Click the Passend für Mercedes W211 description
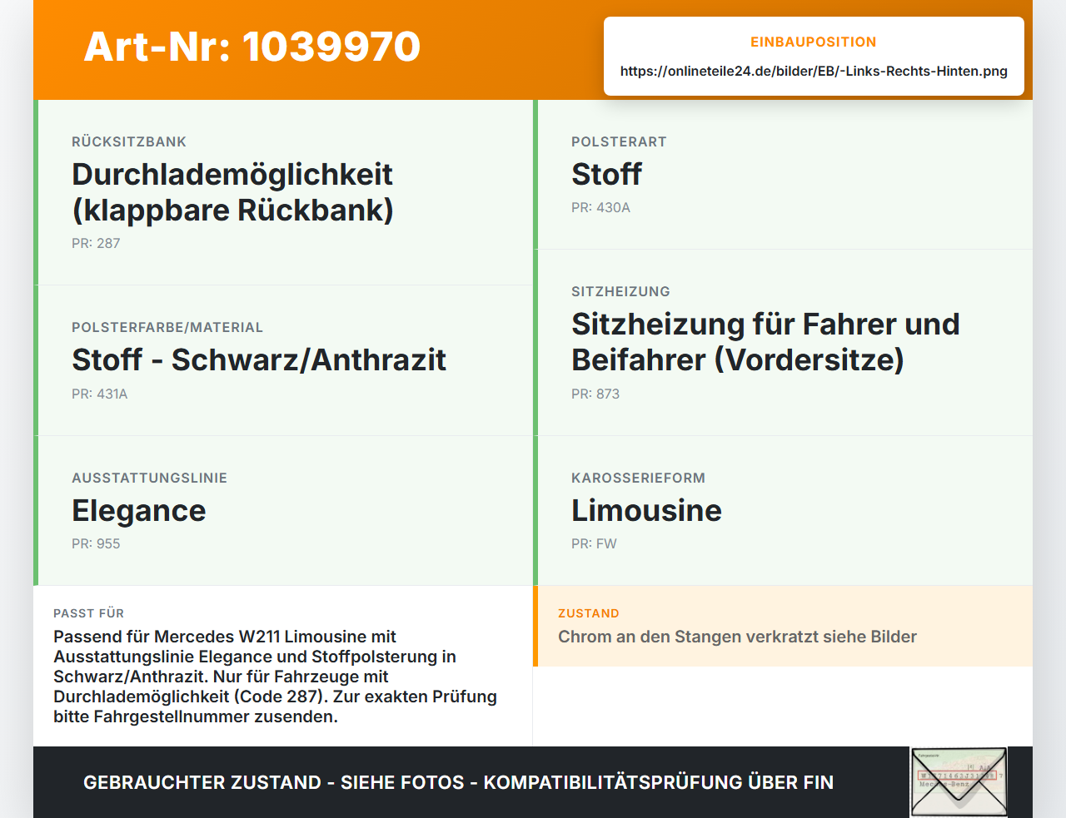The height and width of the screenshot is (818, 1066). [x=276, y=677]
